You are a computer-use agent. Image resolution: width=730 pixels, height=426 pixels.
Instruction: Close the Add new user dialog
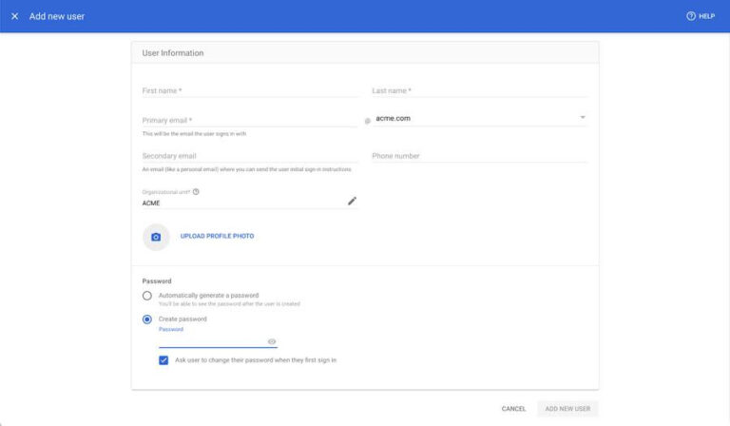pos(14,16)
